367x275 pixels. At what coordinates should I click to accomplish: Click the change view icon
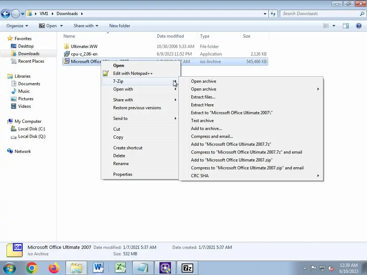[x=326, y=26]
